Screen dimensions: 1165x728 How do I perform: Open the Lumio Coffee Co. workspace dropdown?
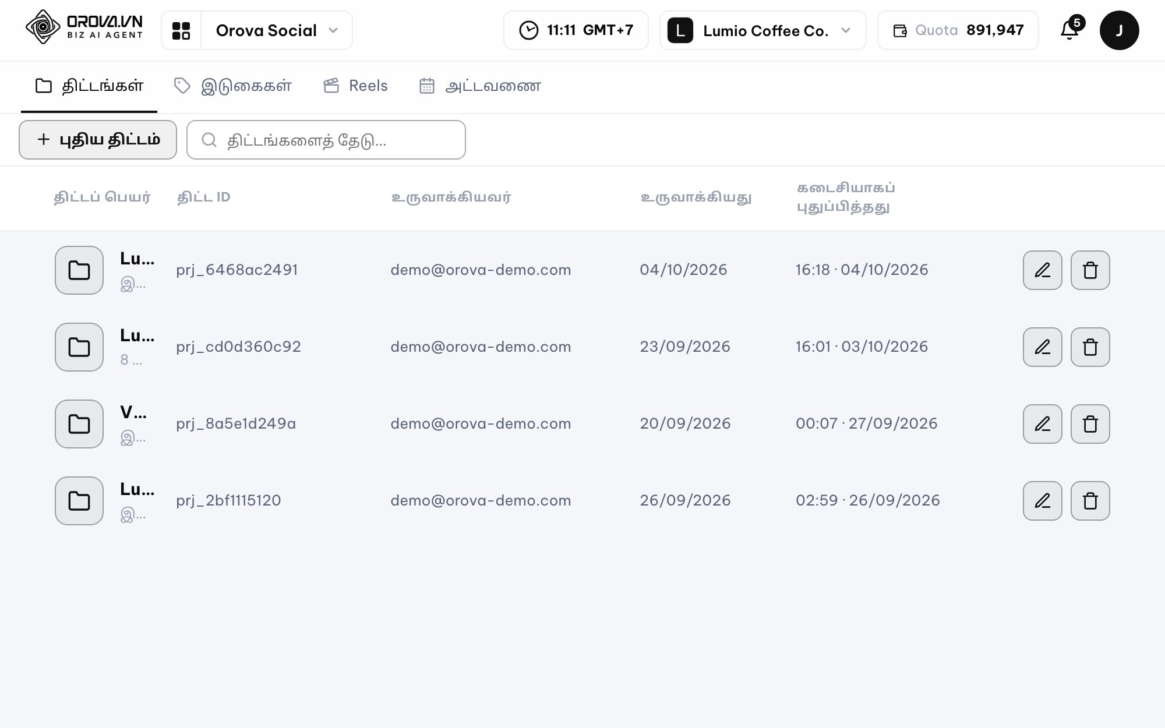pos(763,30)
